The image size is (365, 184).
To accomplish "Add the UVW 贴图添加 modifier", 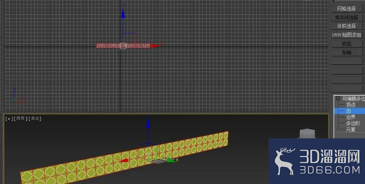I will click(347, 35).
